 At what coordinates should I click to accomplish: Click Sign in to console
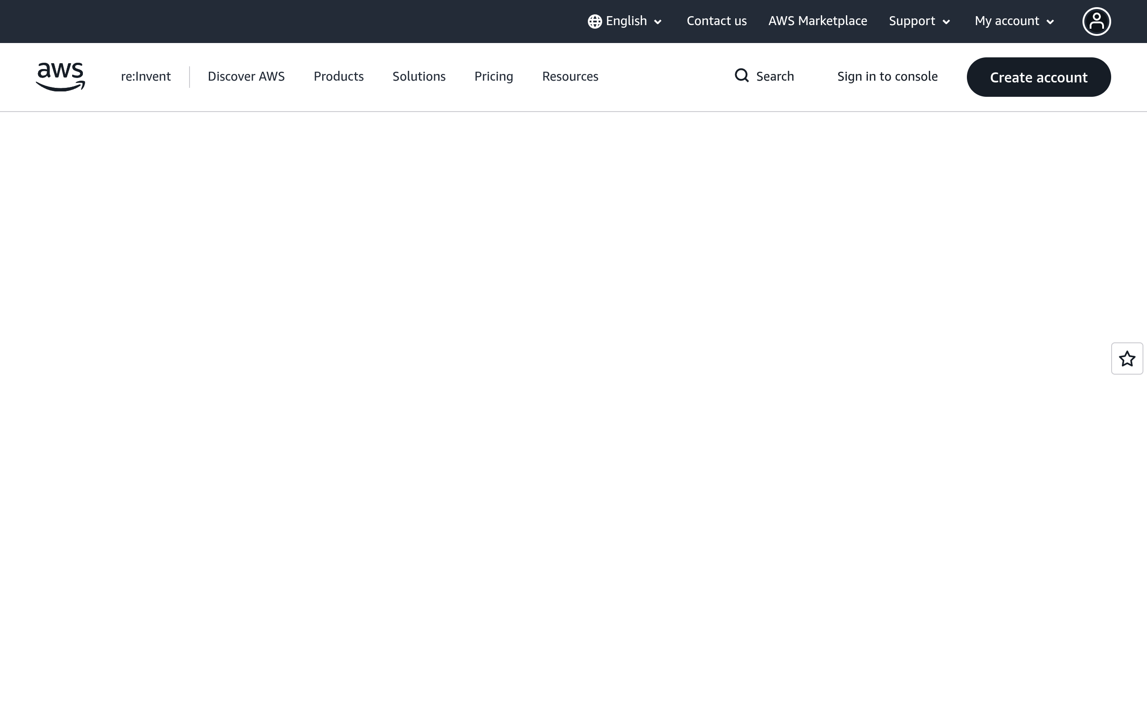tap(887, 76)
